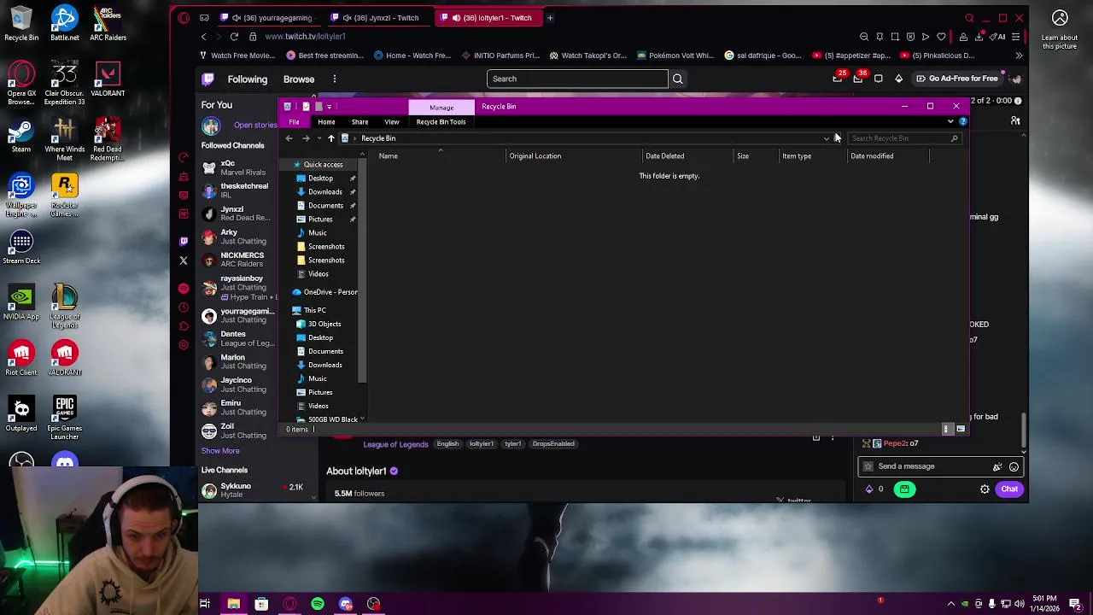
Task: Open chat settings gear icon
Action: point(985,489)
